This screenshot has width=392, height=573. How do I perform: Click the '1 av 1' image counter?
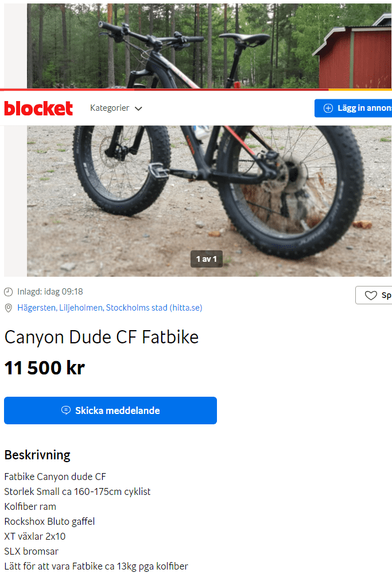[x=207, y=259]
